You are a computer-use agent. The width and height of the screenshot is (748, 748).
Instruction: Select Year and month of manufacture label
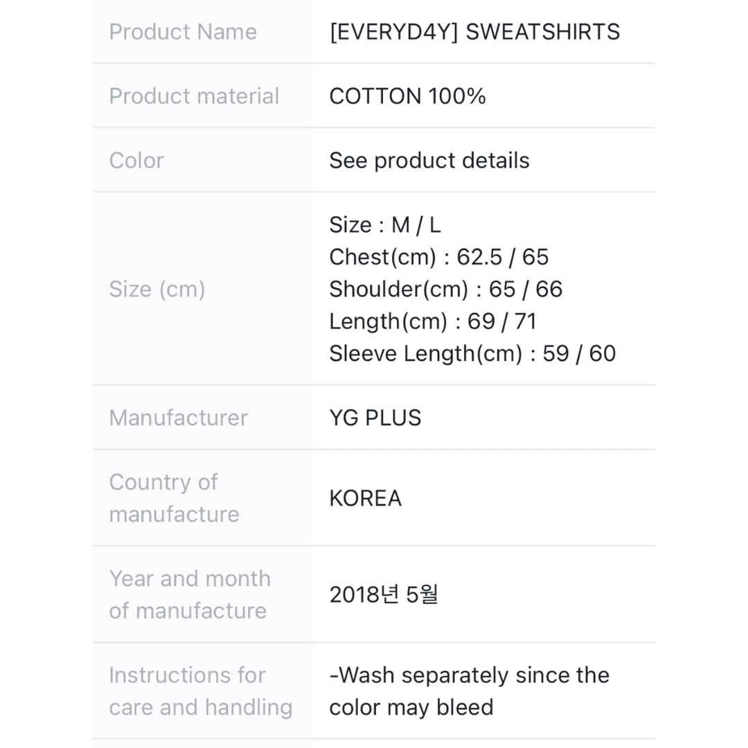(x=190, y=594)
